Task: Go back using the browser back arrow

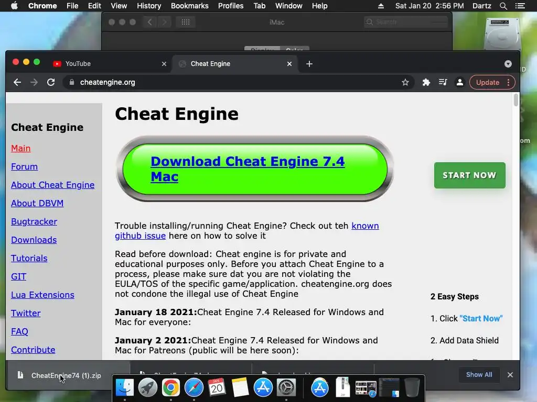Action: 17,82
